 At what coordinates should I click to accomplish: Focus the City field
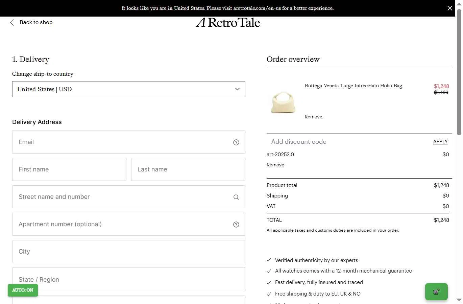tap(129, 252)
